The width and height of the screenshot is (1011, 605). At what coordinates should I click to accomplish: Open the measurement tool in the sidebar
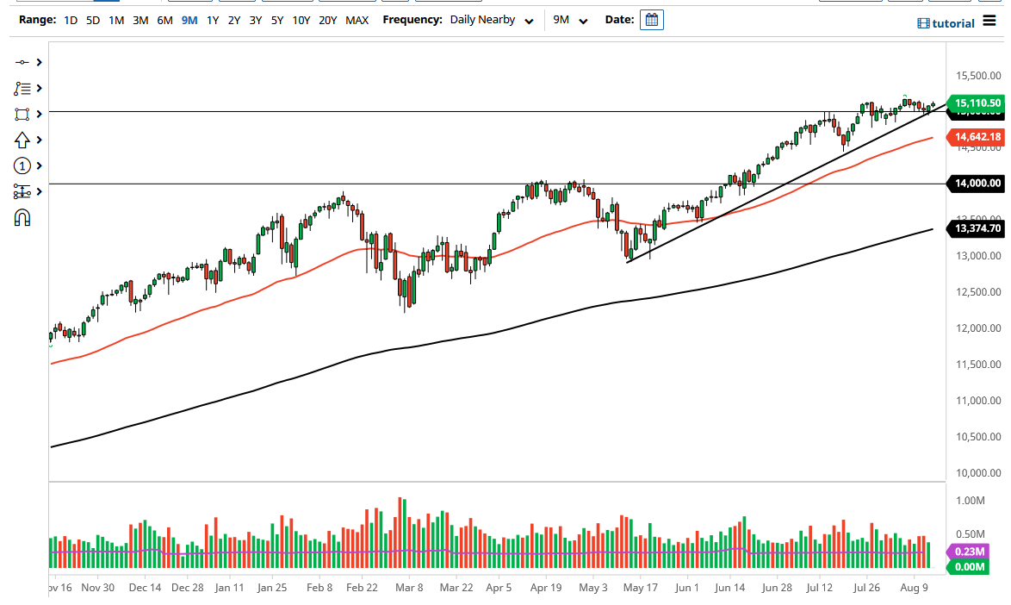click(x=22, y=190)
